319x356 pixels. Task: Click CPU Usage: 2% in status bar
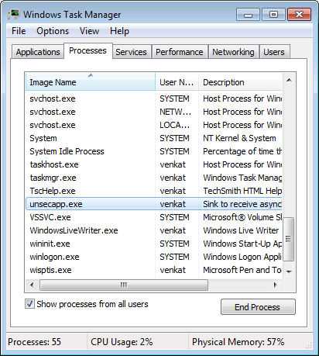coord(122,342)
